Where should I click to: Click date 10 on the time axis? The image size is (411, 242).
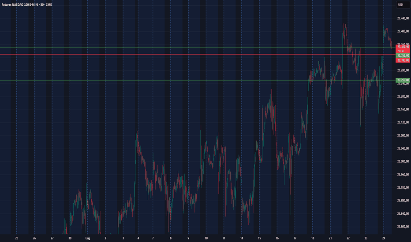click(206, 238)
